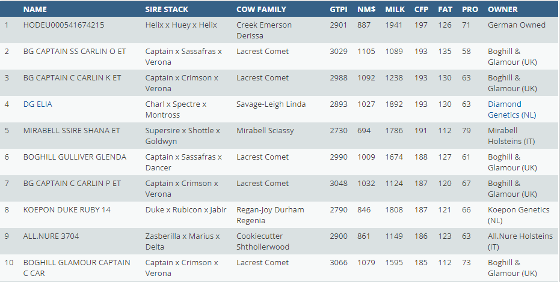
Task: Click the SIRE STACK column header
Action: tap(167, 10)
